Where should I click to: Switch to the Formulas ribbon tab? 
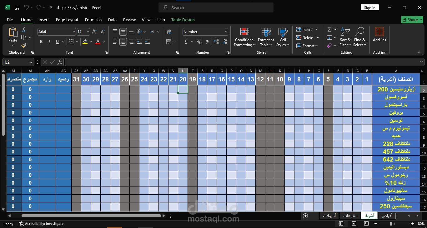(93, 20)
